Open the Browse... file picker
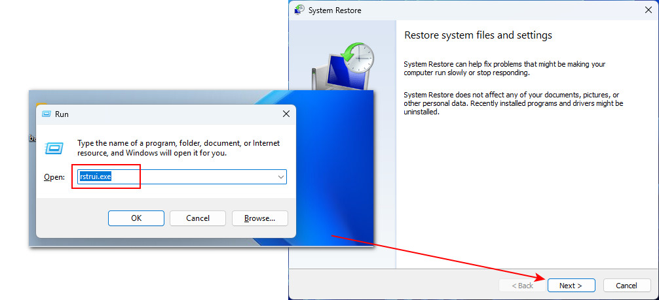 259,218
